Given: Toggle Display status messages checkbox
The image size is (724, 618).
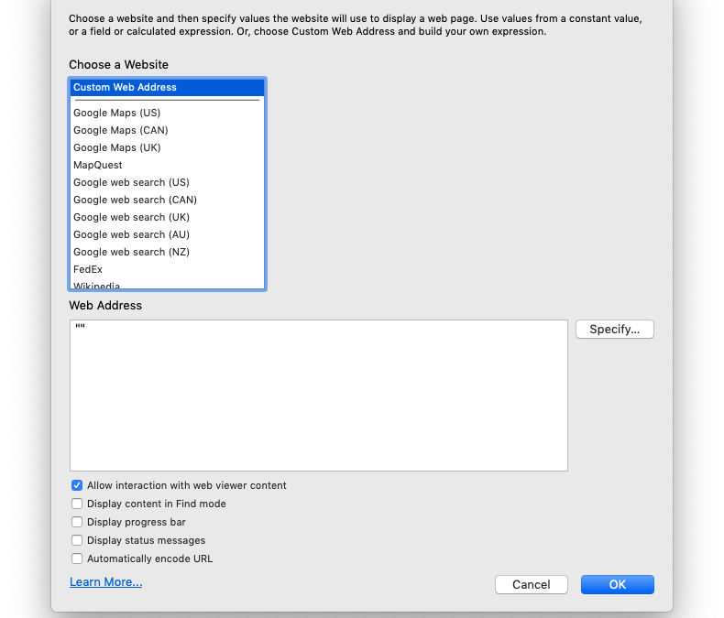Looking at the screenshot, I should [x=77, y=540].
